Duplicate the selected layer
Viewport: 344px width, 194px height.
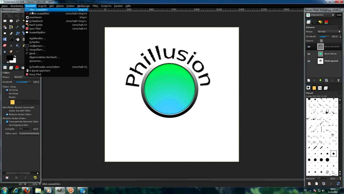(326, 80)
